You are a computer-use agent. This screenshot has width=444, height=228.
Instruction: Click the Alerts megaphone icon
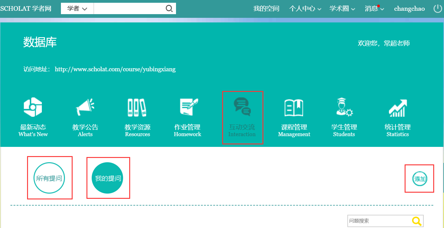[x=85, y=107]
